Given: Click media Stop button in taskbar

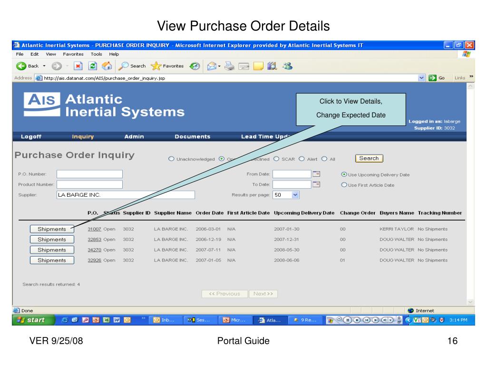Looking at the screenshot, I should 357,320.
